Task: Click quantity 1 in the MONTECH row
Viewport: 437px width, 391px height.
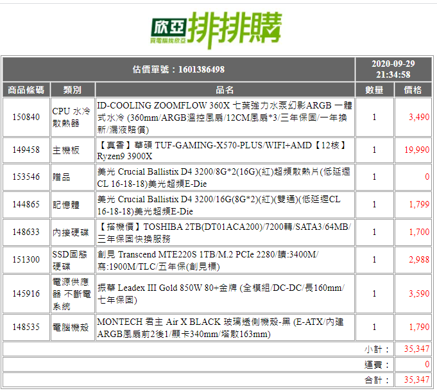Action: point(374,327)
